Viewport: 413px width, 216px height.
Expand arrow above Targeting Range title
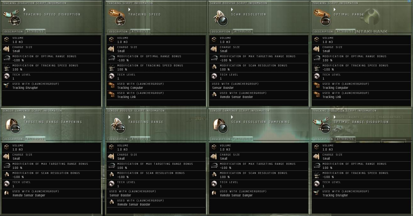click(129, 117)
